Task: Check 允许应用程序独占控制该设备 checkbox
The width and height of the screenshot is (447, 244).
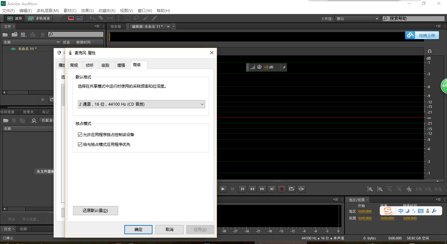Action: [80, 135]
